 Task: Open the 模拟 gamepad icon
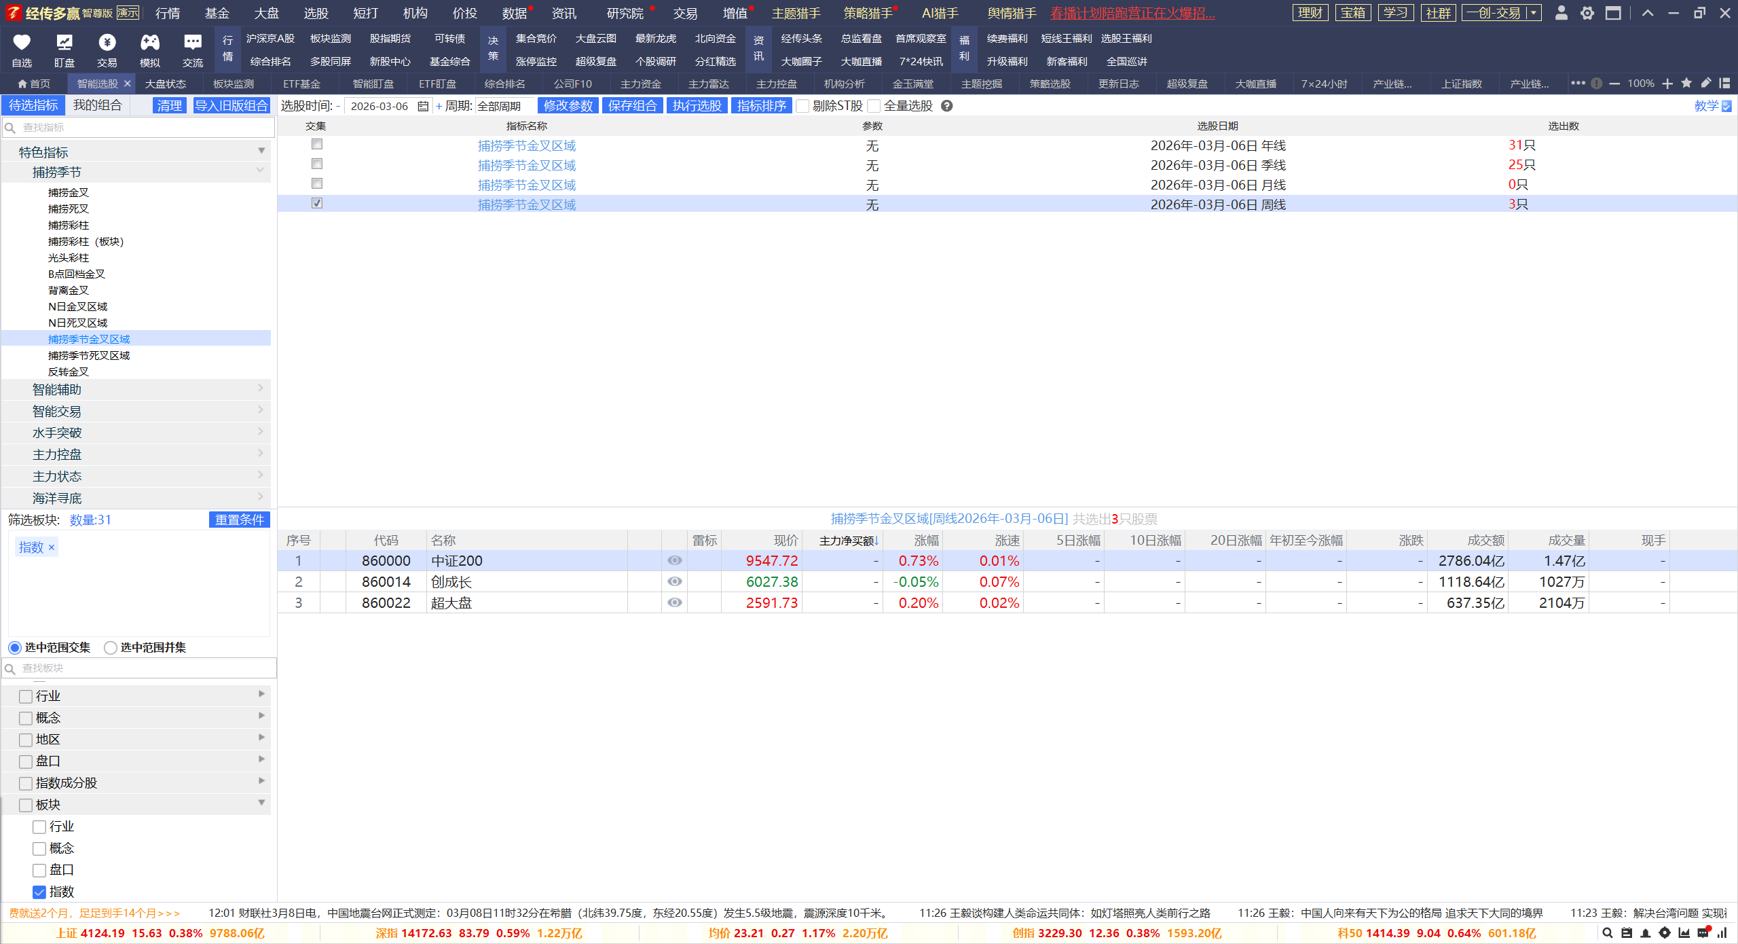click(150, 43)
